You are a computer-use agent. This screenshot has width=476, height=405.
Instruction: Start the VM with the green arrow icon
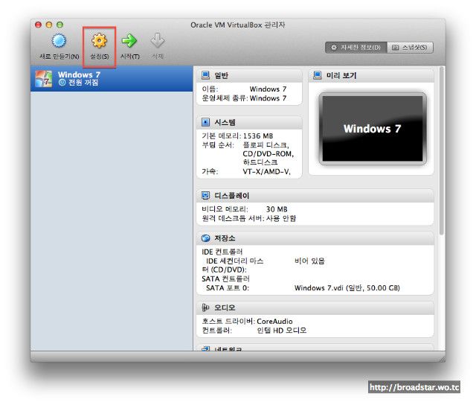[x=129, y=41]
